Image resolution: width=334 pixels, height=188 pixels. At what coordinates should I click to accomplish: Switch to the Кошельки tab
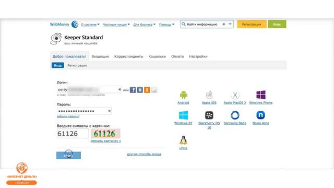point(157,56)
